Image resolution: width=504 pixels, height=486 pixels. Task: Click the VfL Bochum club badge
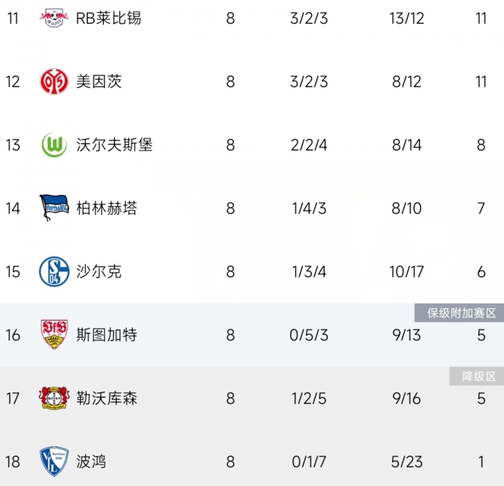[x=54, y=461]
